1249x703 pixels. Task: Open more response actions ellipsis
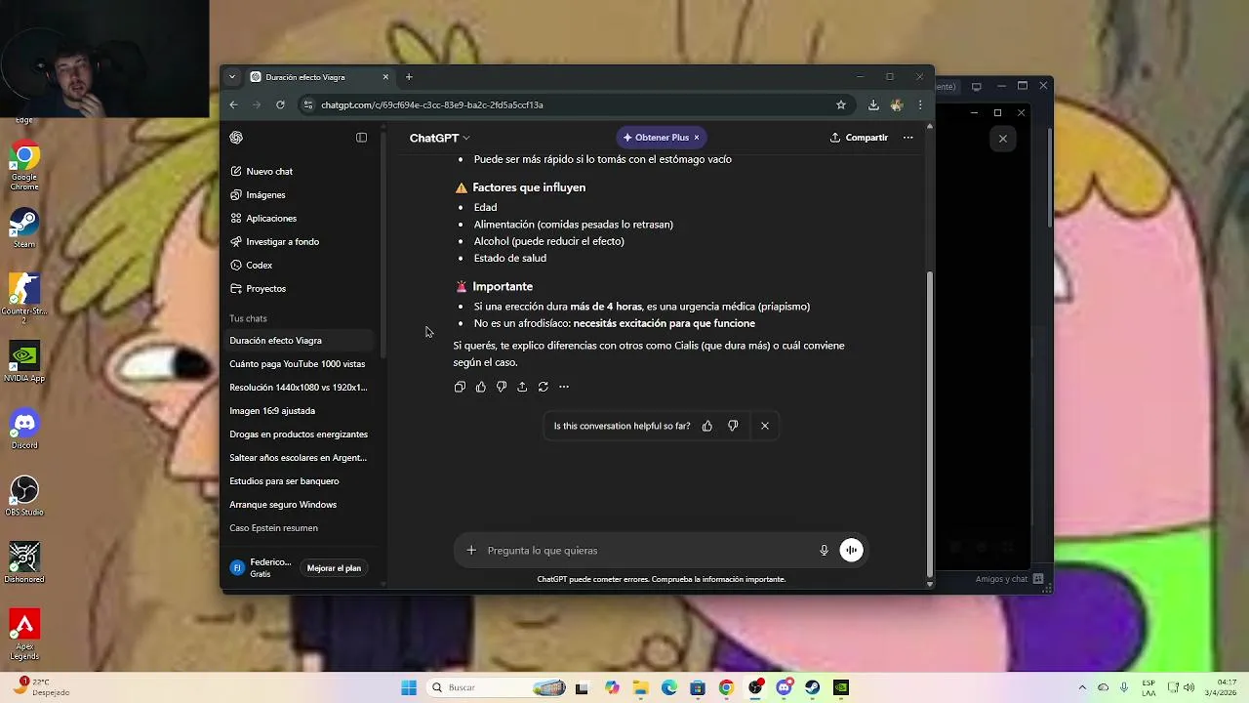[564, 387]
